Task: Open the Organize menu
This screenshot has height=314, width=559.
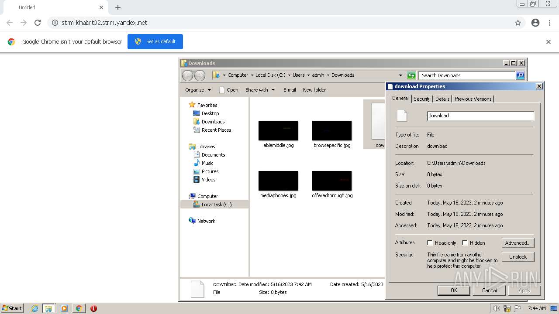Action: pyautogui.click(x=198, y=90)
